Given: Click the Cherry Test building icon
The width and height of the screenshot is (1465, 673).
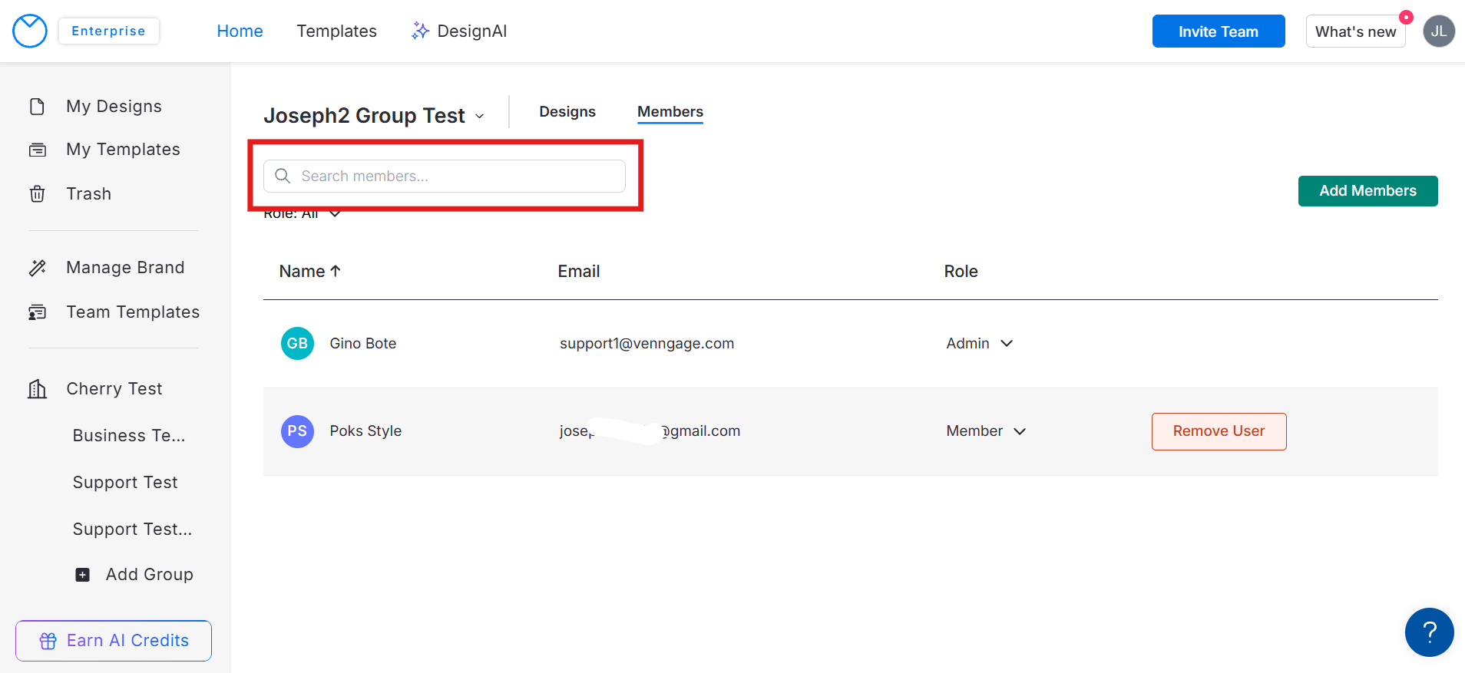Looking at the screenshot, I should click(x=37, y=389).
